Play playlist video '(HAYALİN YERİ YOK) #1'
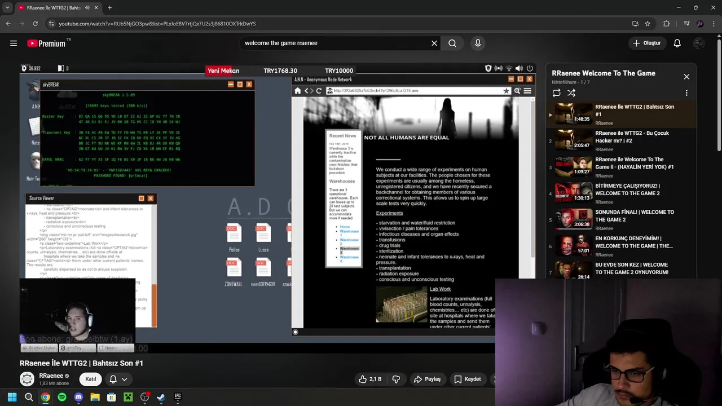The width and height of the screenshot is (722, 406). click(620, 167)
